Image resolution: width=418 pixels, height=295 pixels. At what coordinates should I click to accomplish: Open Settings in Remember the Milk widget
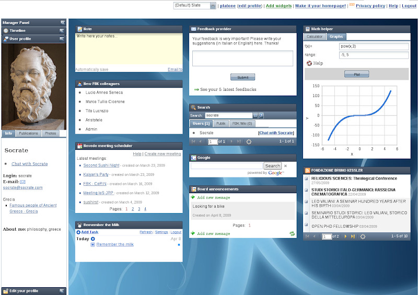pos(161,232)
